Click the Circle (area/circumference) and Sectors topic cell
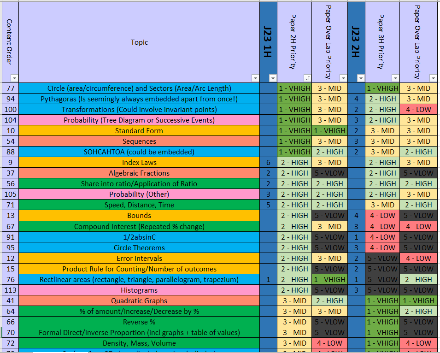The image size is (440, 353). (139, 88)
